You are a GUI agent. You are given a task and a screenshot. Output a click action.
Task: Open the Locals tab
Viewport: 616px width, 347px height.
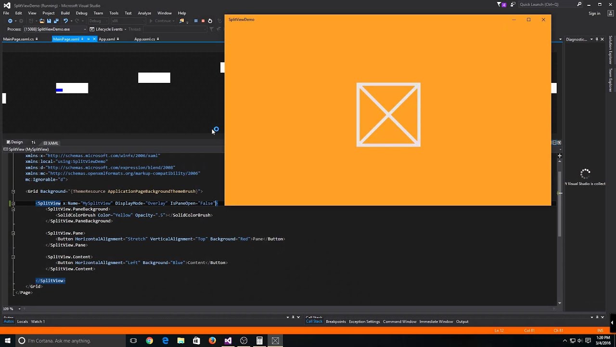(x=23, y=321)
